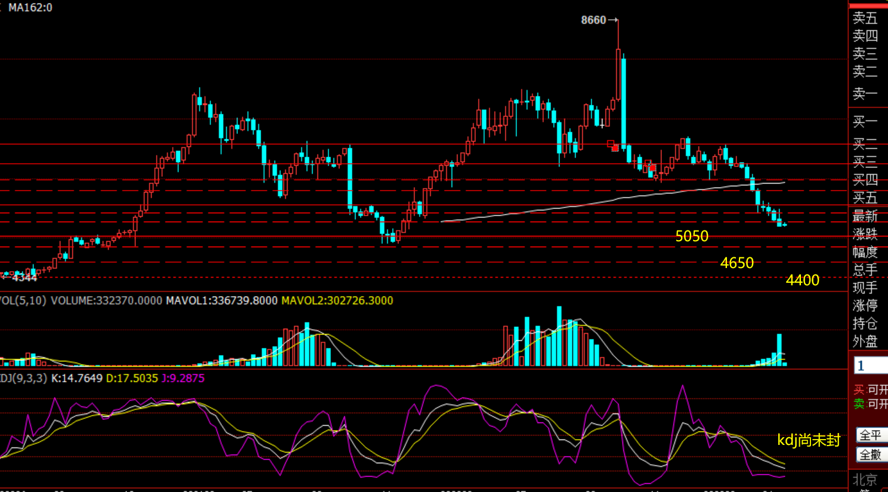Click the KDJ(9,3,3) indicator label

tap(23, 378)
